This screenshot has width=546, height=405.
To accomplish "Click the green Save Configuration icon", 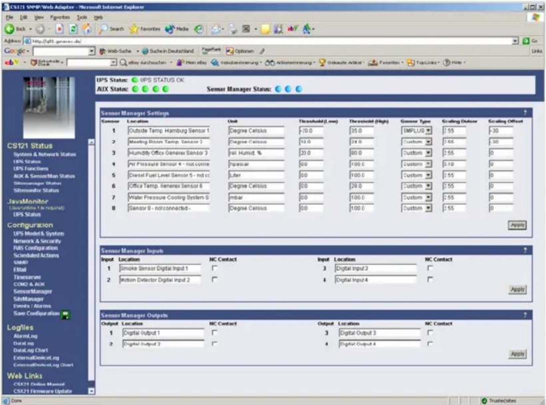I will coord(65,314).
